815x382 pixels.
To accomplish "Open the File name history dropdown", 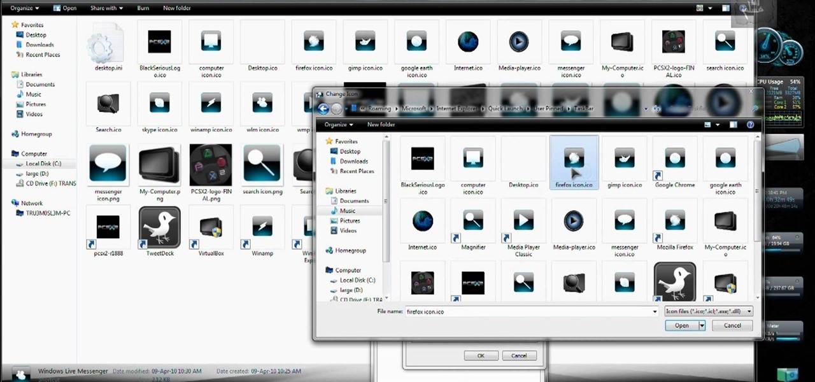I will click(654, 311).
